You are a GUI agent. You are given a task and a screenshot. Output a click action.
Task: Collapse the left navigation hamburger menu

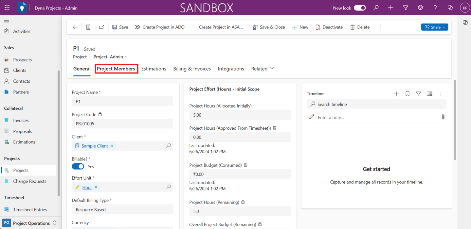(7, 22)
